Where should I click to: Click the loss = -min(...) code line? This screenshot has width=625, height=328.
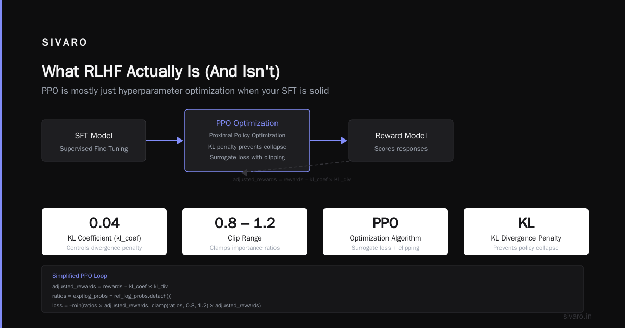pos(156,305)
